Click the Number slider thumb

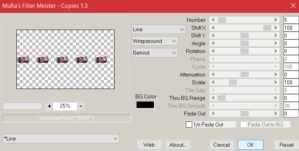point(222,20)
